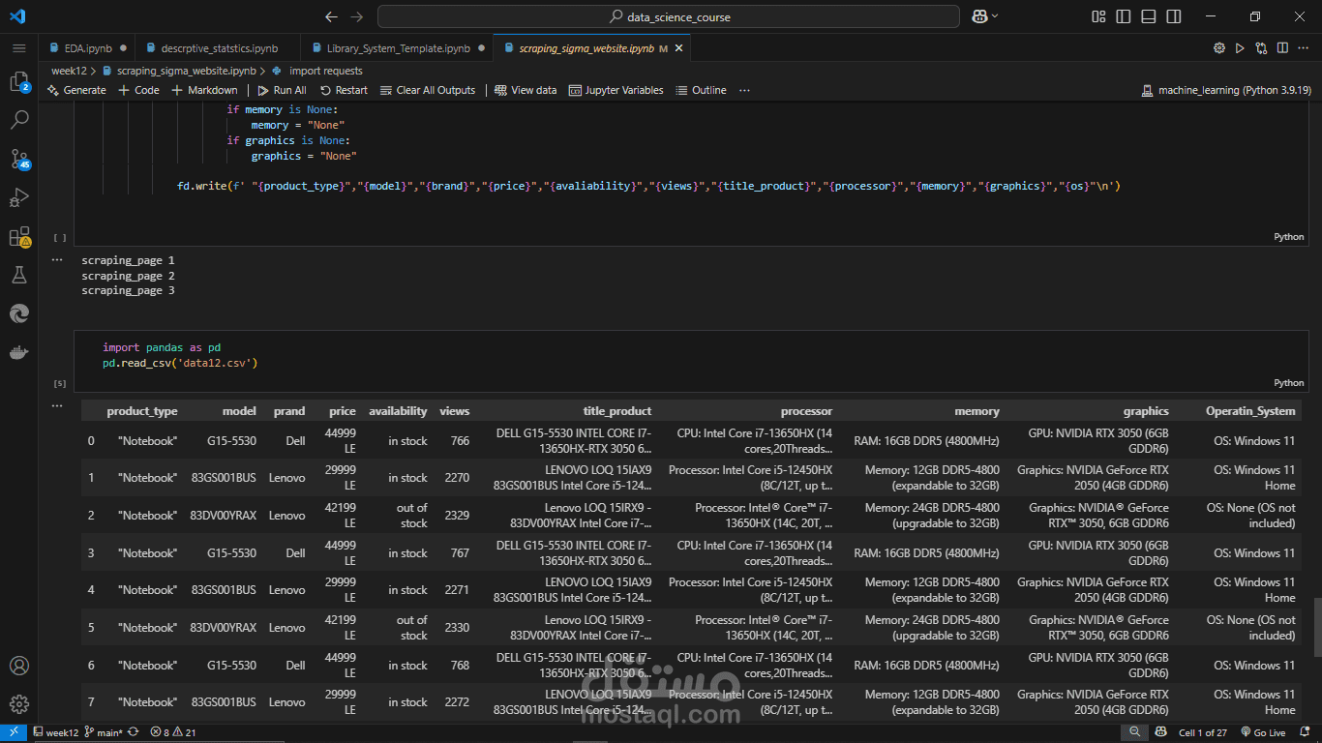Click week12 folder in status bar
Screen dimensions: 1322x743
[55, 732]
